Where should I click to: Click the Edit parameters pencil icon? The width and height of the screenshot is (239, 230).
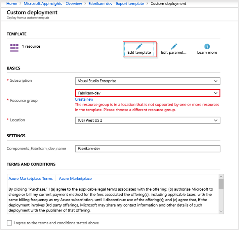[x=174, y=46]
